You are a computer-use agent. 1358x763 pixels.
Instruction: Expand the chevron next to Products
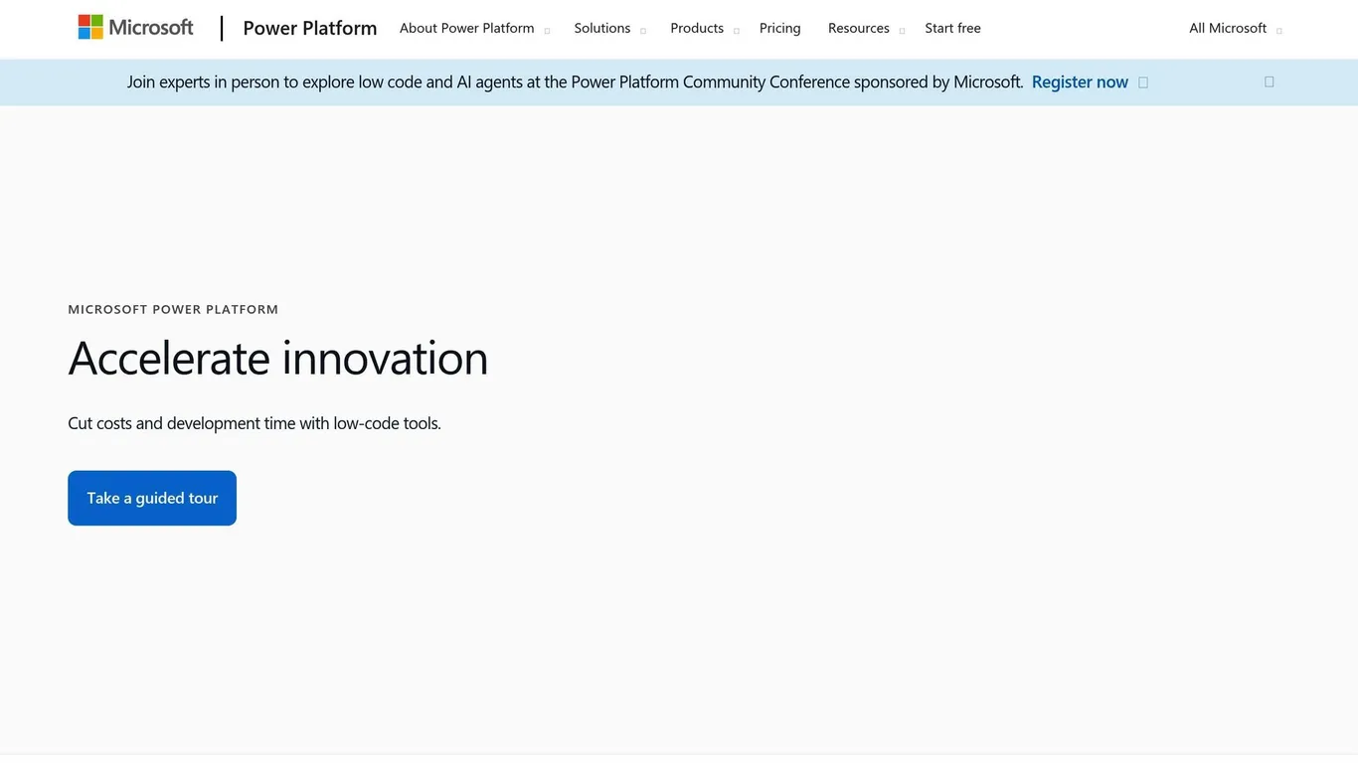(736, 30)
